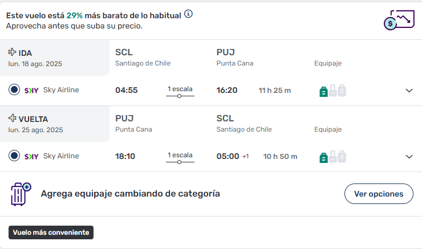Click the IDA departure airplane icon
Viewport: 422px width, 249px height.
point(12,52)
